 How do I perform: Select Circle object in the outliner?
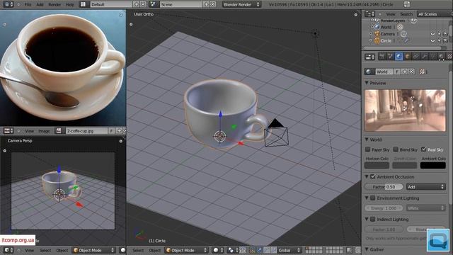click(386, 41)
